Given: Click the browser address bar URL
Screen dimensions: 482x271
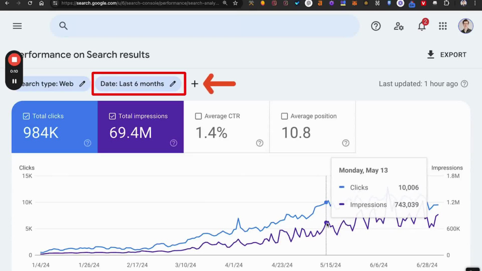Looking at the screenshot, I should pyautogui.click(x=140, y=3).
